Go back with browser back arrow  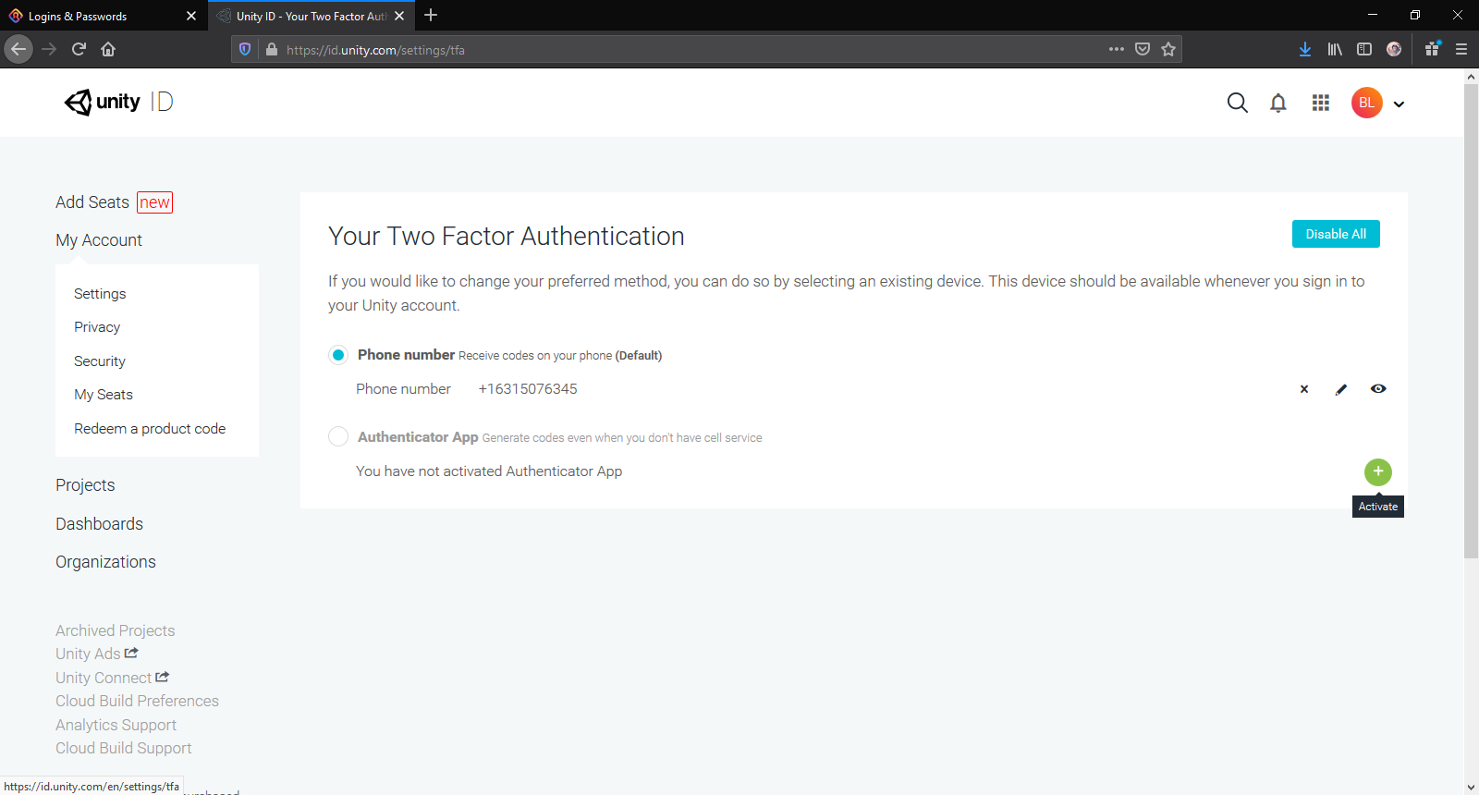coord(18,49)
